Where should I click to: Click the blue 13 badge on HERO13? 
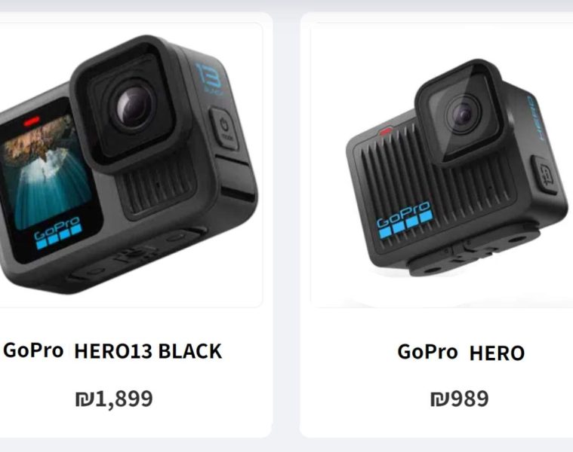209,78
